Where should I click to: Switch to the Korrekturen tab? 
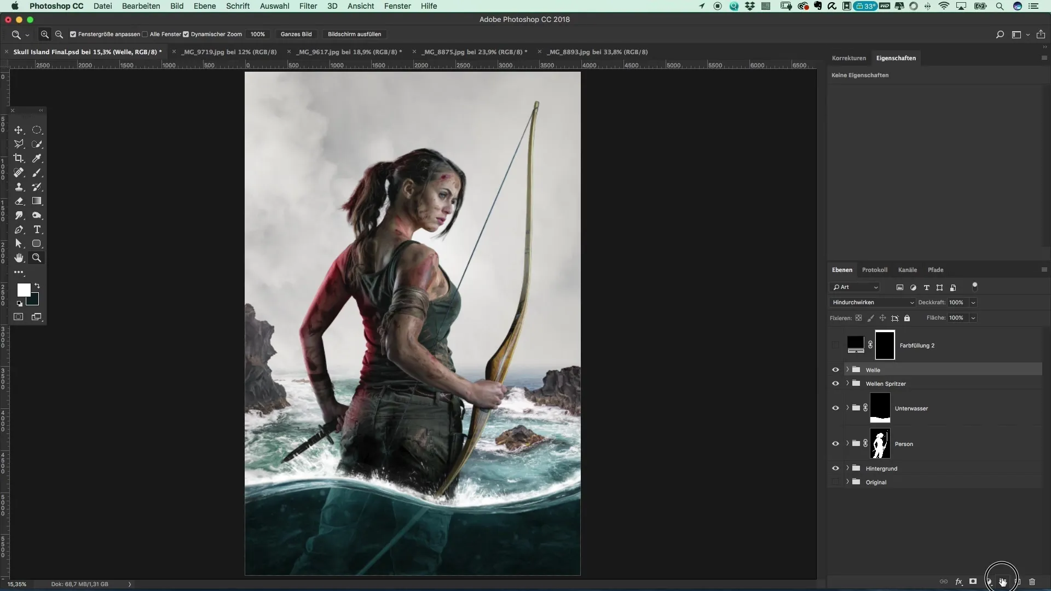point(849,58)
